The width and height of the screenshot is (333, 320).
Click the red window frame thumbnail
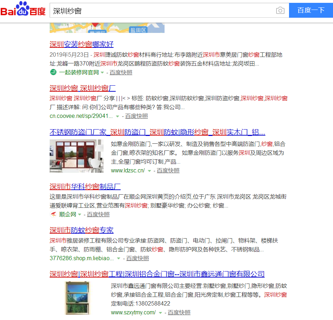pos(77,156)
